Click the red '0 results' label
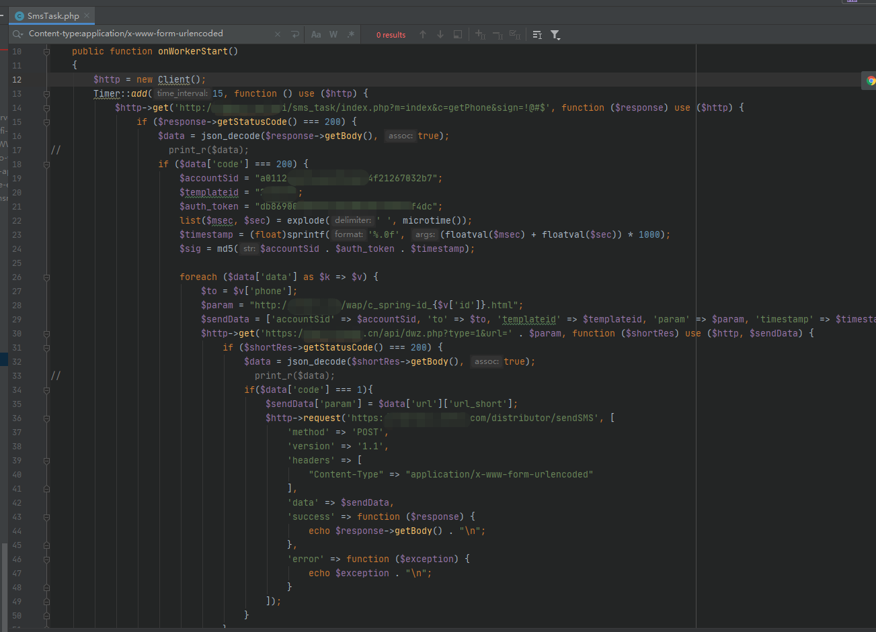The width and height of the screenshot is (876, 632). [x=391, y=35]
